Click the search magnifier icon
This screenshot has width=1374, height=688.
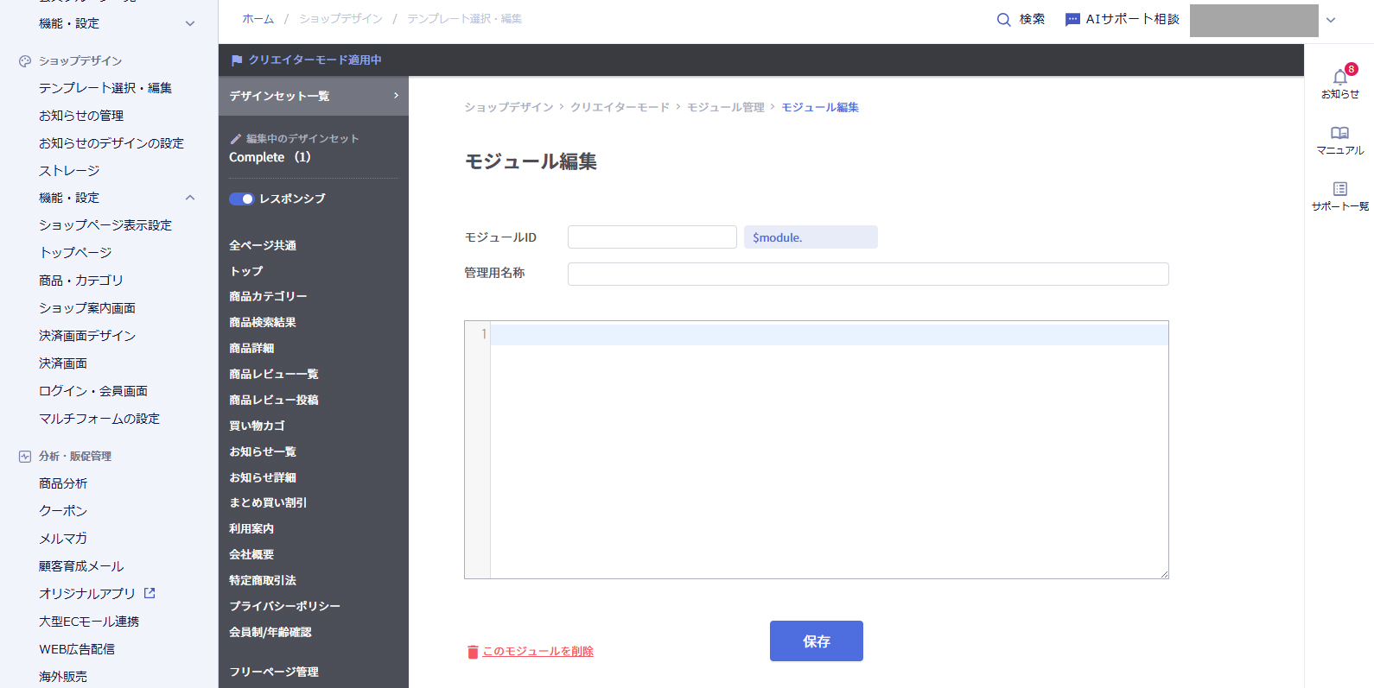click(1003, 19)
